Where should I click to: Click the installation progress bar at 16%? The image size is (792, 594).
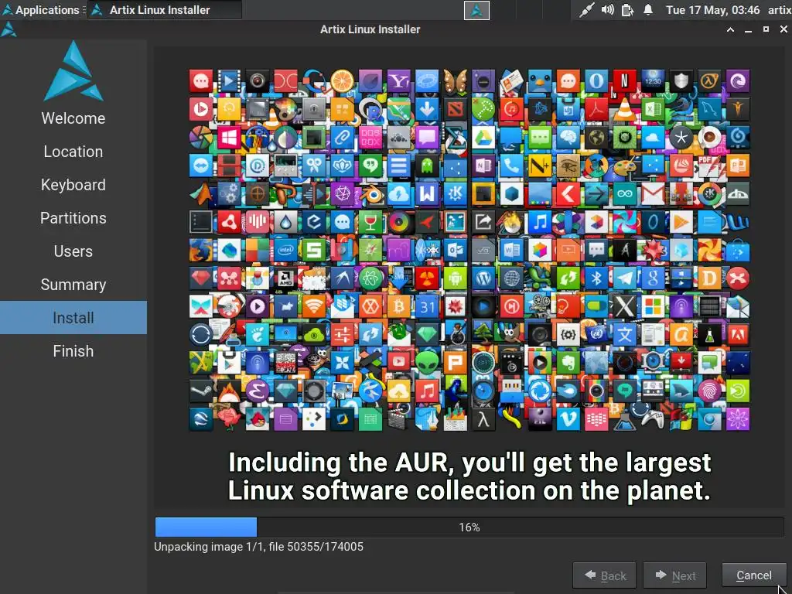point(469,527)
